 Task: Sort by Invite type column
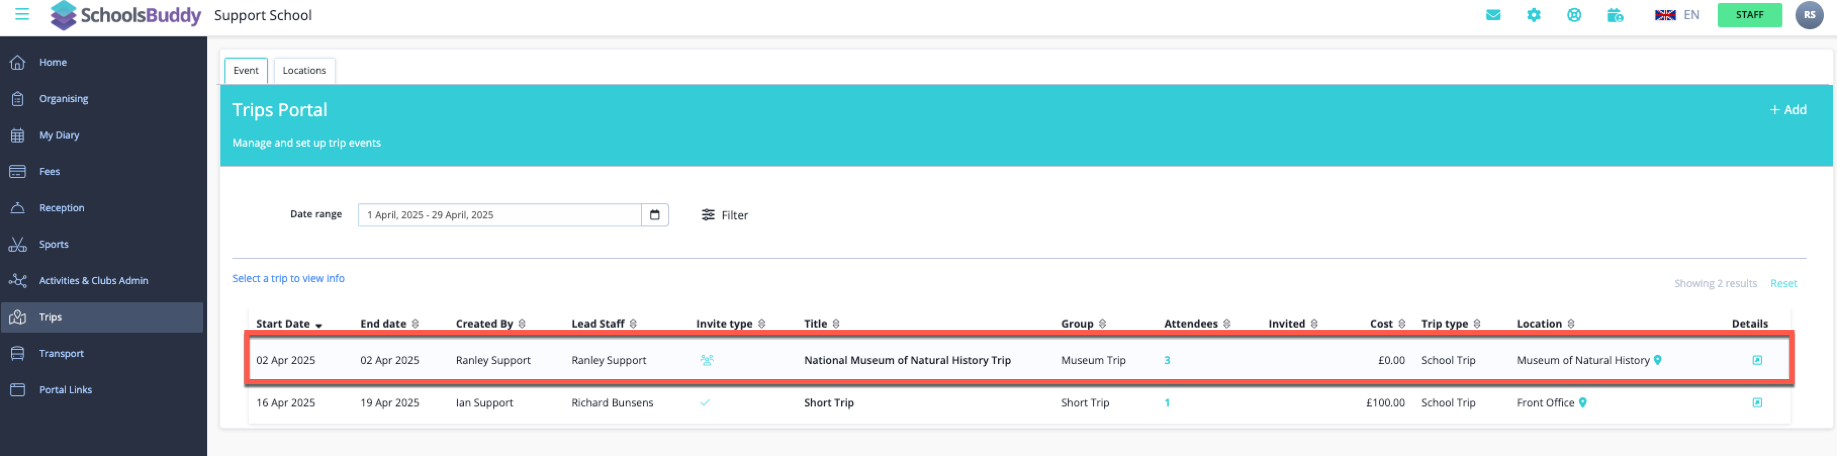(731, 324)
